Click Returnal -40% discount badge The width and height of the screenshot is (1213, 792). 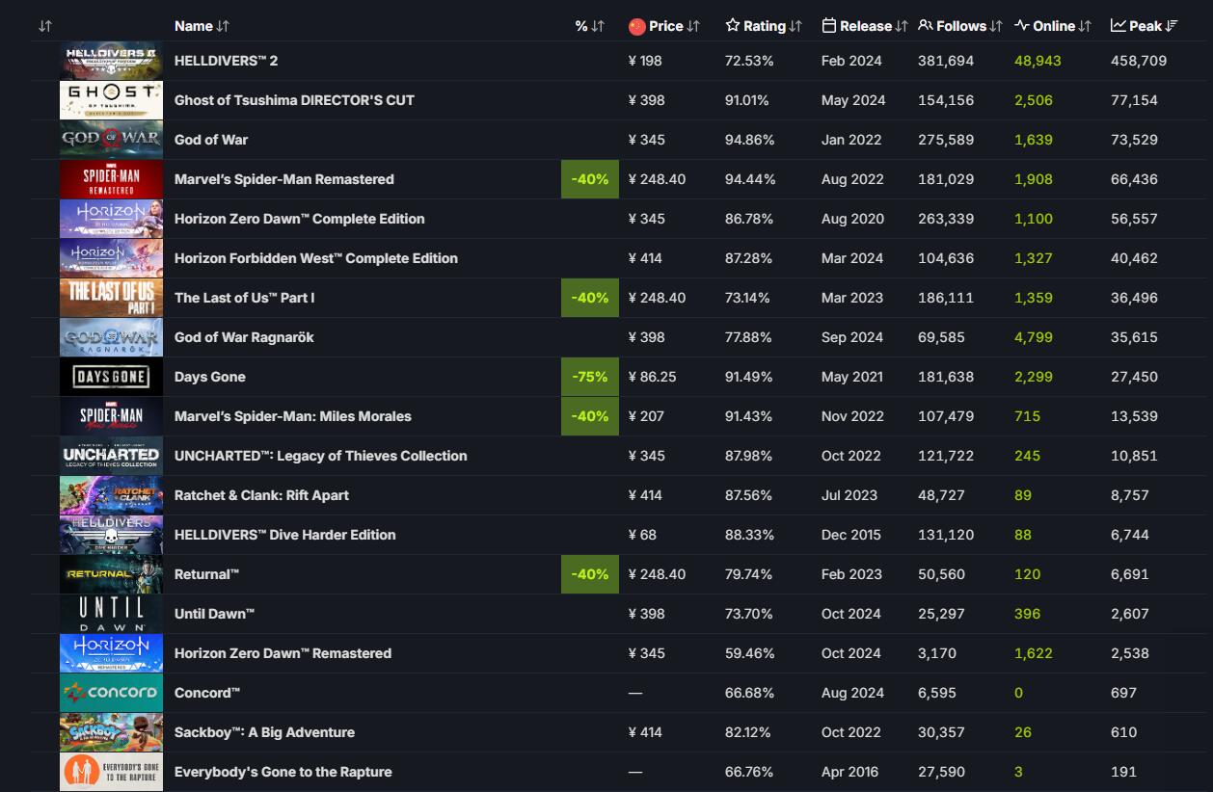pyautogui.click(x=589, y=574)
